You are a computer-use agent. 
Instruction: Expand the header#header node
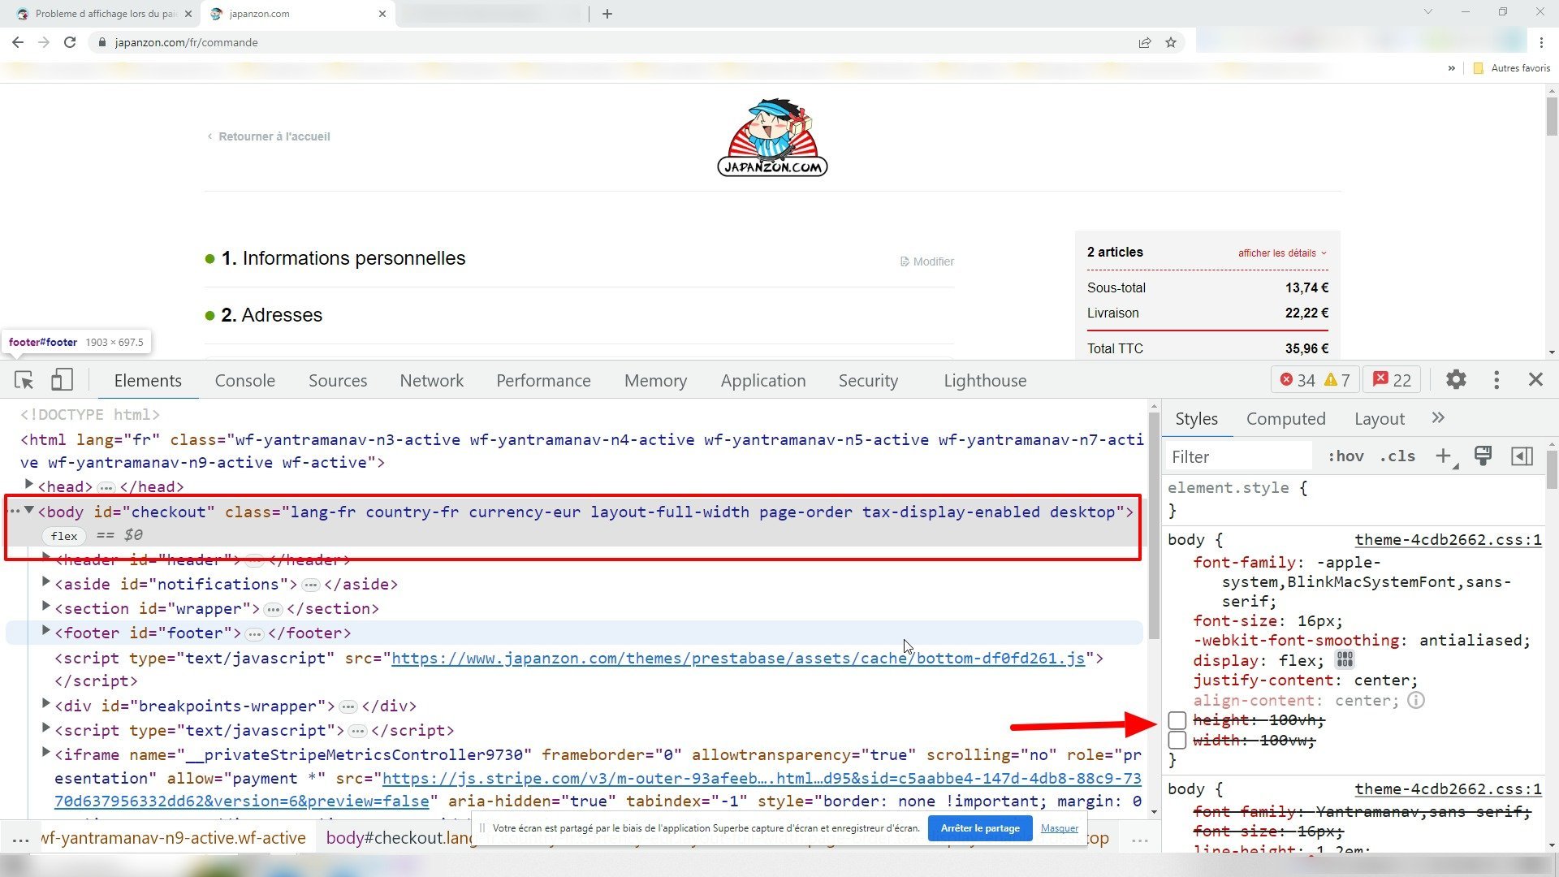46,558
